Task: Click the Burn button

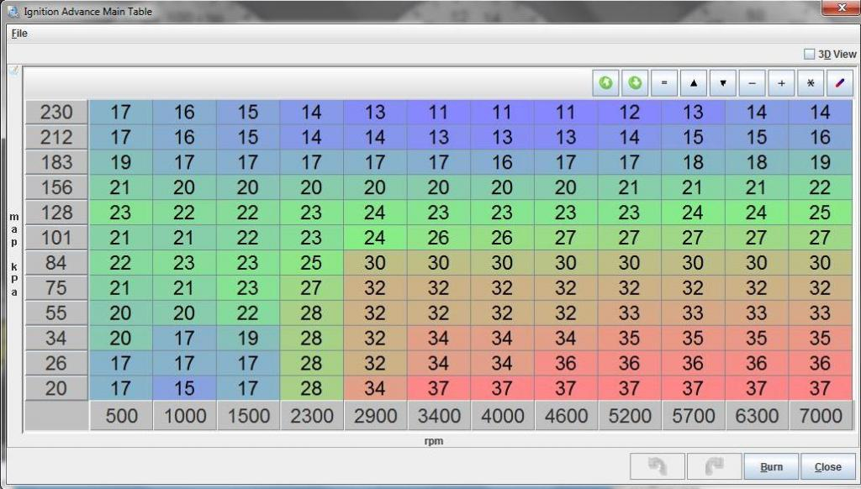Action: pyautogui.click(x=771, y=466)
